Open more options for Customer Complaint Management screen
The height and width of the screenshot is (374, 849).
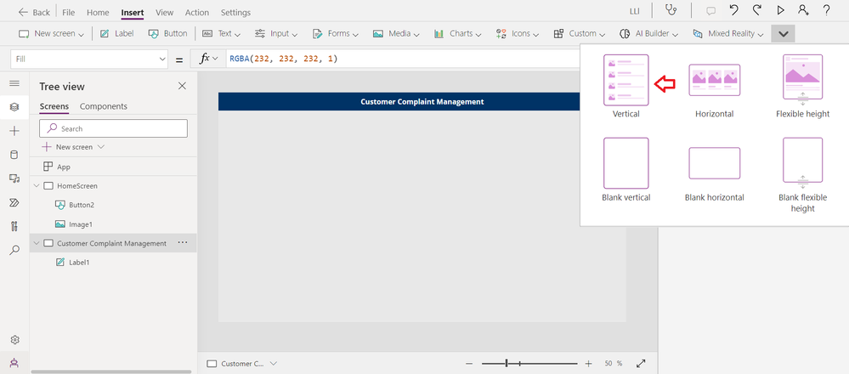(x=183, y=243)
